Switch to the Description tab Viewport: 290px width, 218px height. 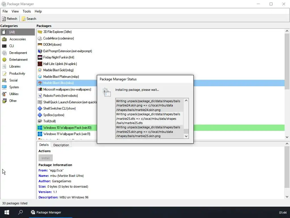coord(61,145)
